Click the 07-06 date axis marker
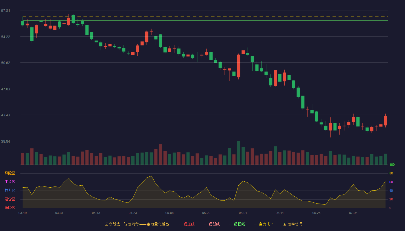The height and width of the screenshot is (231, 405). [x=353, y=213]
